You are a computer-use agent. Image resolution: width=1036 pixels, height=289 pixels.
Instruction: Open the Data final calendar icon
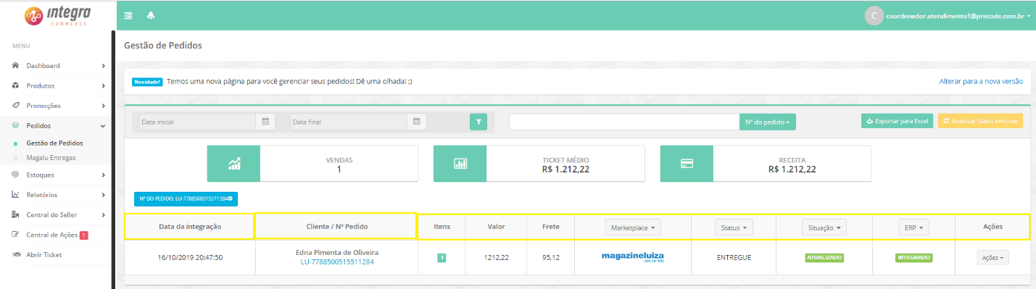point(417,122)
